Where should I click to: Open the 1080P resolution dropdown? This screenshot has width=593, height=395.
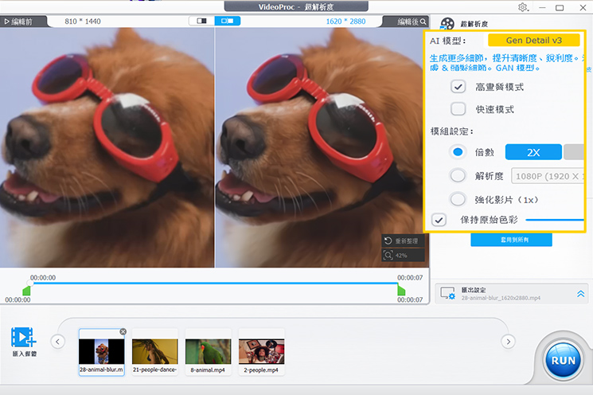[x=548, y=176]
